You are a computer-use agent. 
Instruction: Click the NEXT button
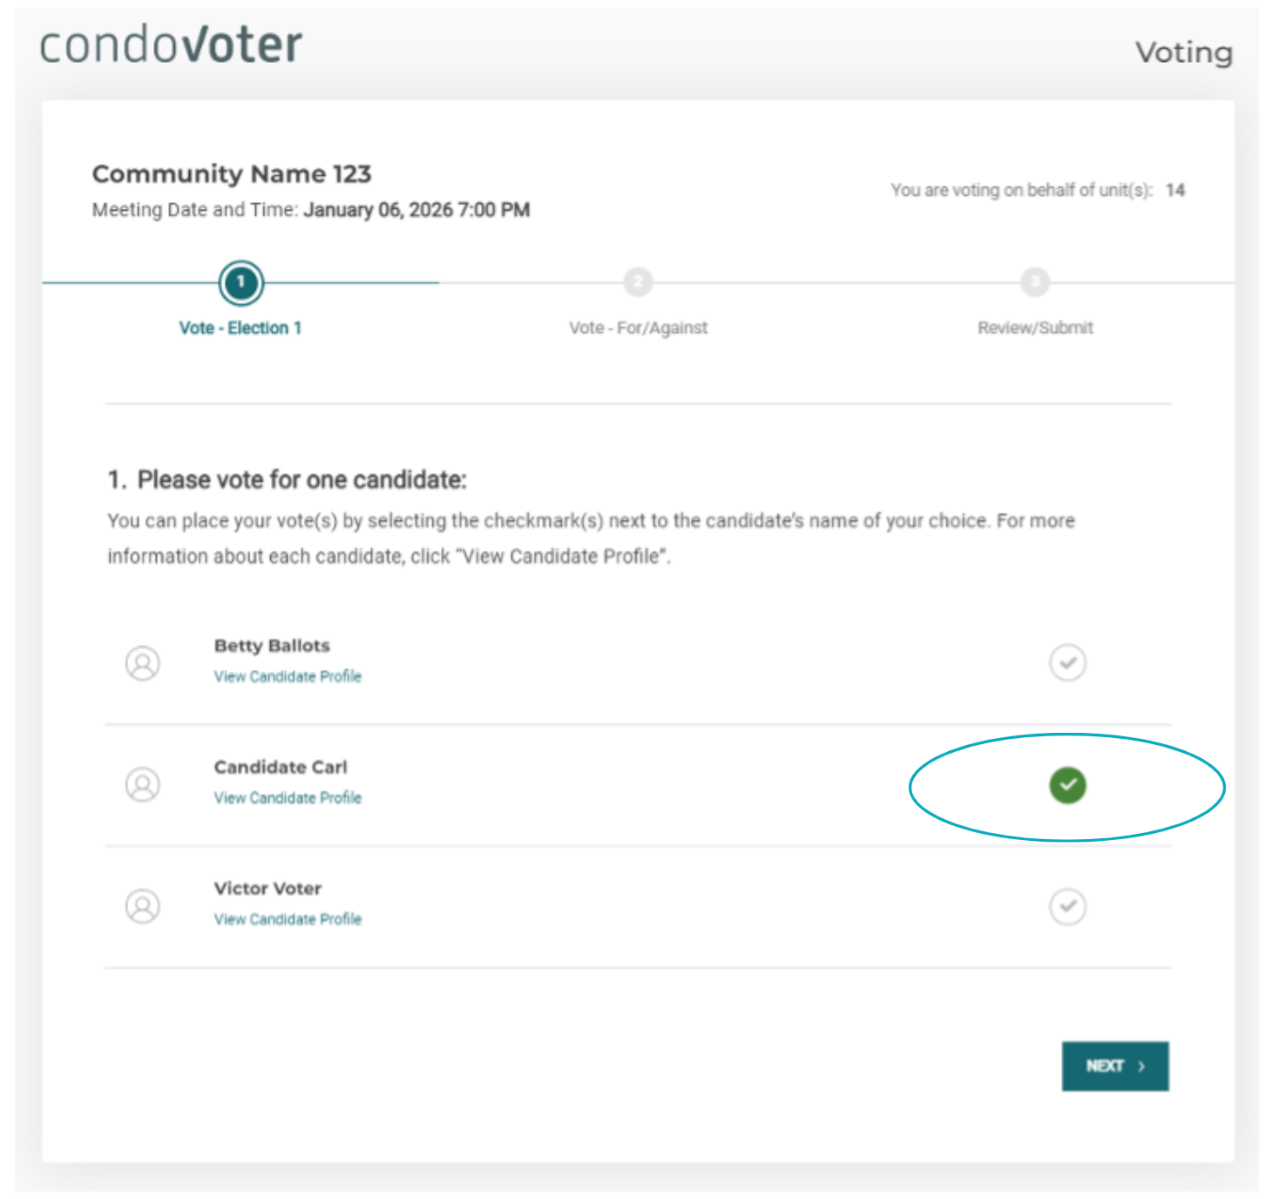[x=1115, y=1066]
